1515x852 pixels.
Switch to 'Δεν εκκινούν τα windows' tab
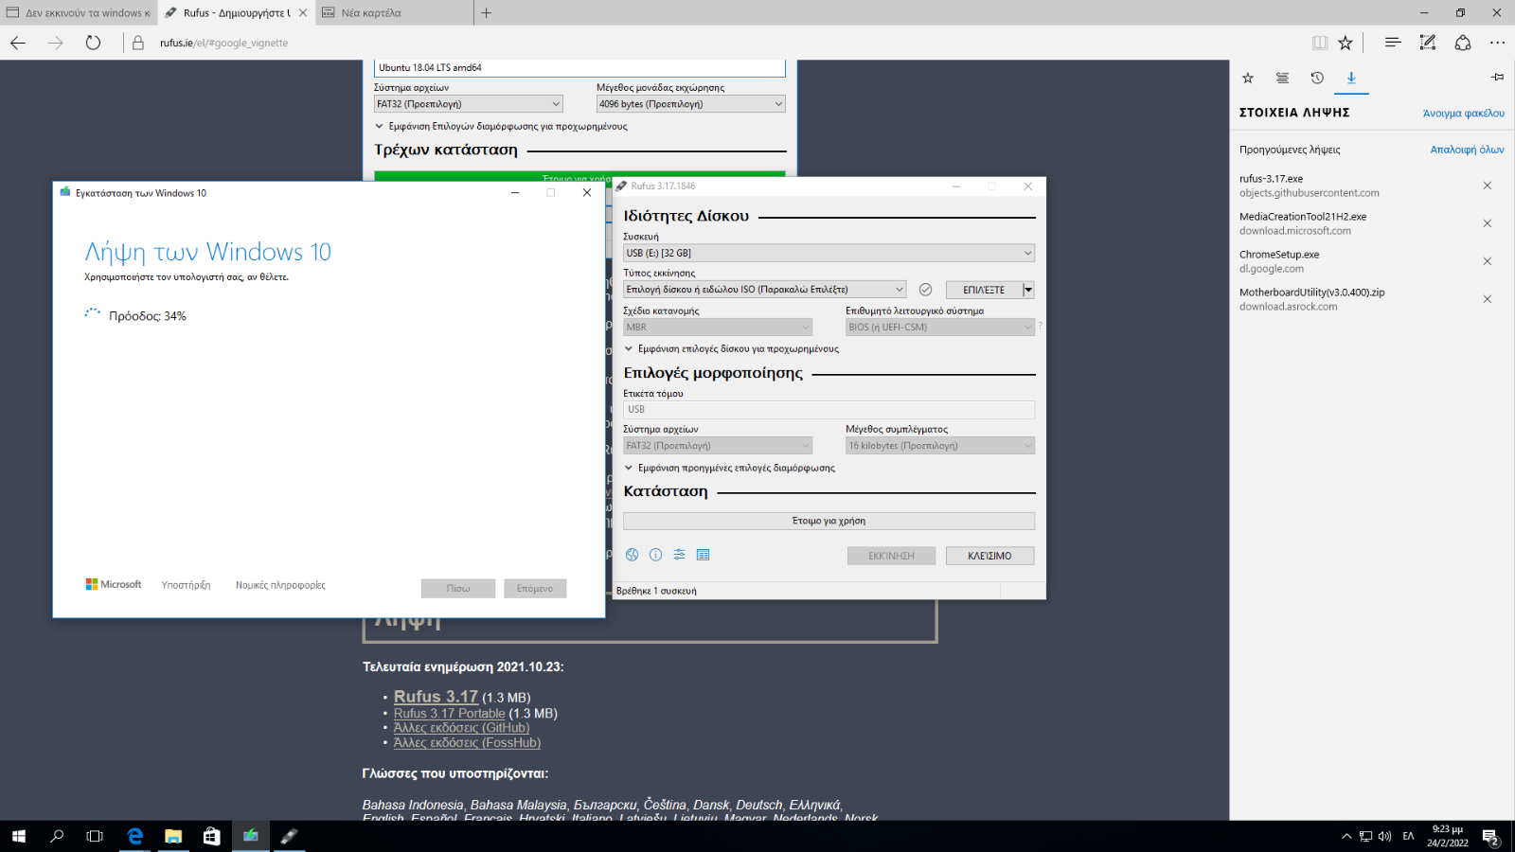[x=78, y=13]
